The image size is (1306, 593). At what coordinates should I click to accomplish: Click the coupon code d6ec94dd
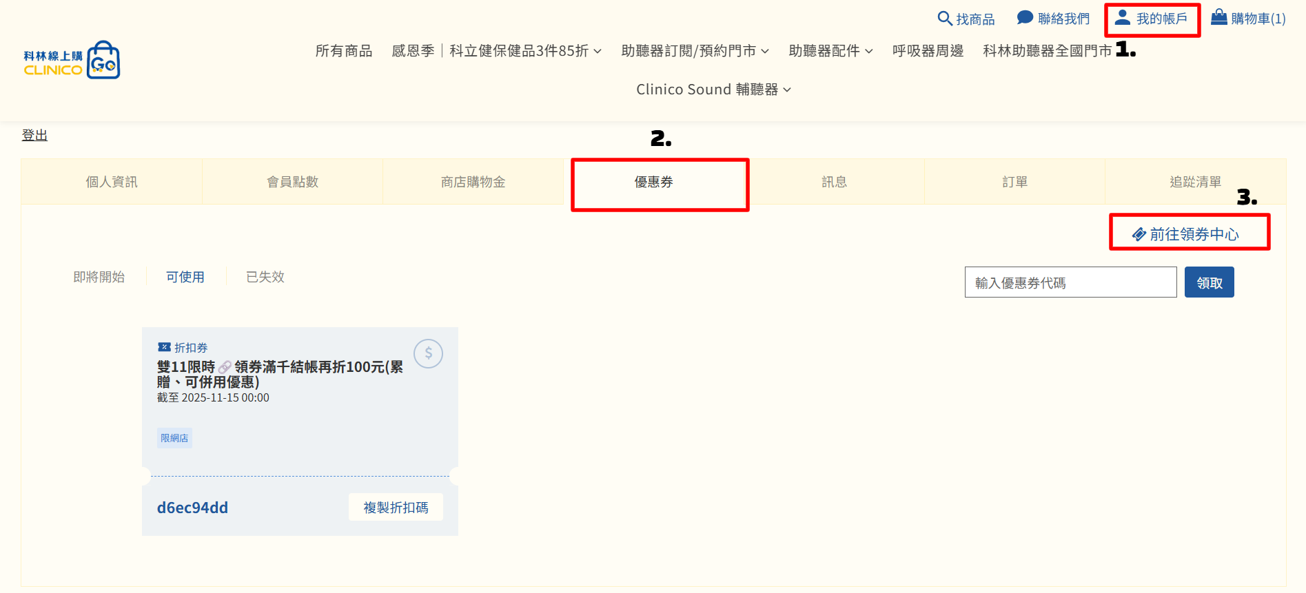tap(192, 508)
